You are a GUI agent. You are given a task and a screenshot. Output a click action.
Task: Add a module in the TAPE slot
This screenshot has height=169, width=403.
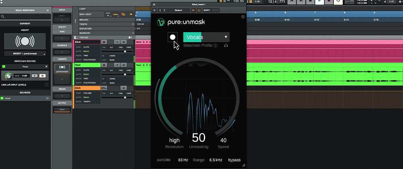[62, 39]
